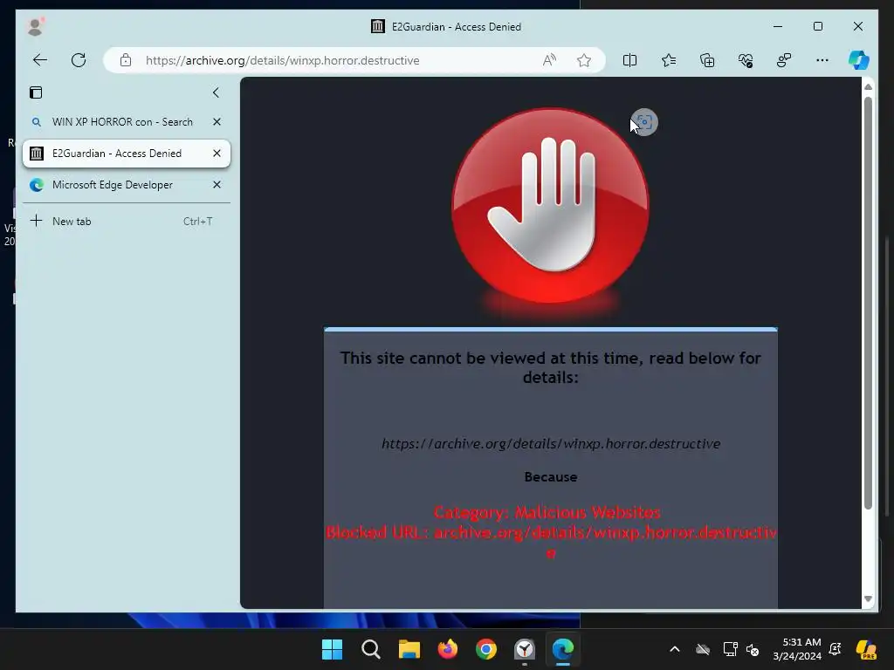Open the notifications bell icon
Screen dimensions: 894x670
(x=836, y=649)
